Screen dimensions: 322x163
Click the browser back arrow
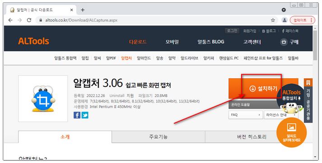pyautogui.click(x=10, y=20)
